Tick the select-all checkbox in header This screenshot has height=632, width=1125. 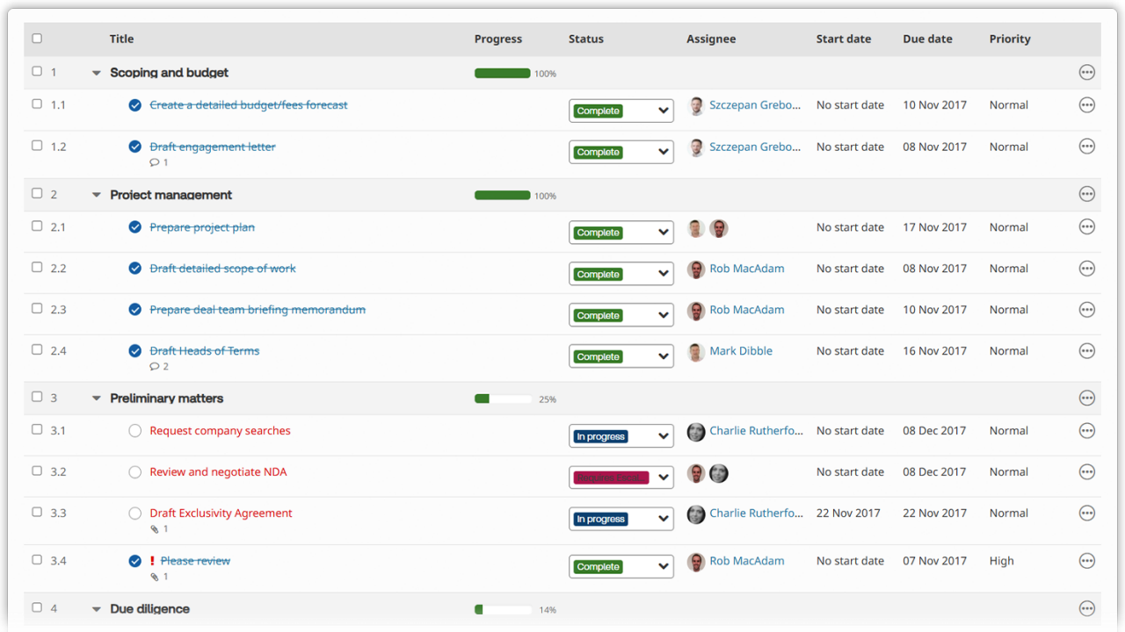coord(37,39)
